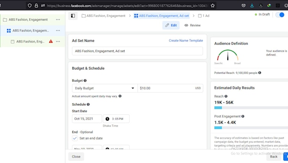Bookmark this page with the star icon
Image resolution: width=288 pixels, height=163 pixels.
pyautogui.click(x=213, y=6)
